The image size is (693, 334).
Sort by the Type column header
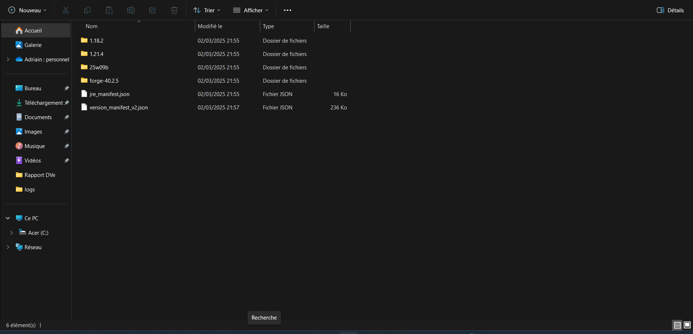tap(287, 26)
